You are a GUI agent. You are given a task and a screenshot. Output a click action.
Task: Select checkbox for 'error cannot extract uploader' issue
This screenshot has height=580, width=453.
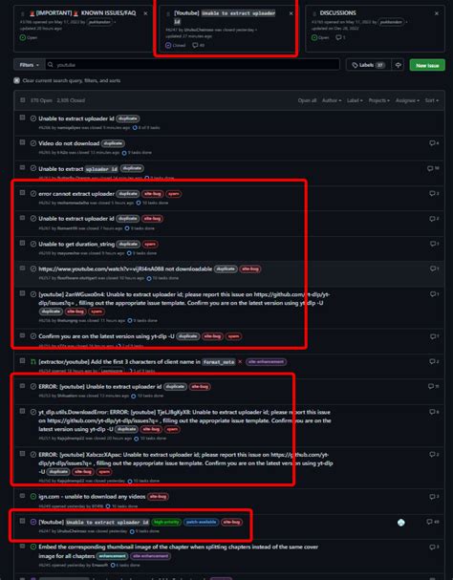pos(23,193)
